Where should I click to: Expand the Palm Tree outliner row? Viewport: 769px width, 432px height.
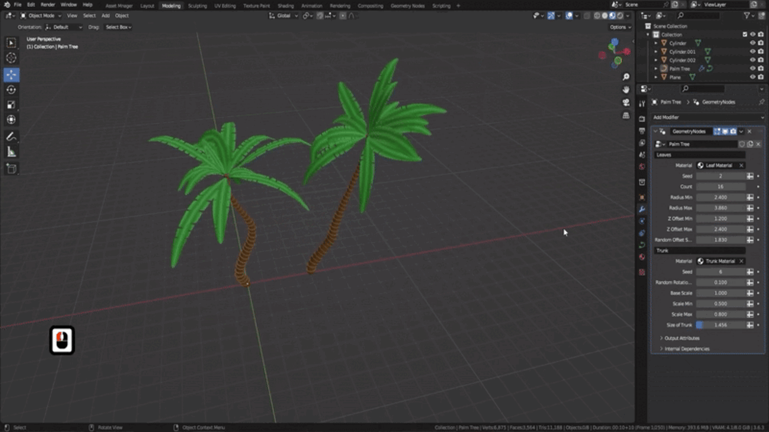tap(656, 69)
